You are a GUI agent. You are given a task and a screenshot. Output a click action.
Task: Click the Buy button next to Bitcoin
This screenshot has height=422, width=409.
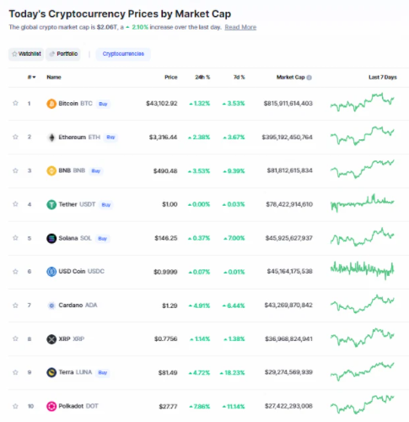[x=103, y=104]
